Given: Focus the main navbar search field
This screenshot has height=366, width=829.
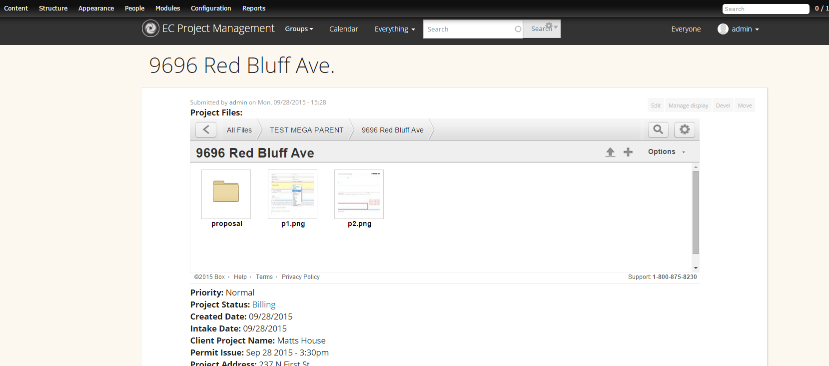Looking at the screenshot, I should [x=473, y=29].
